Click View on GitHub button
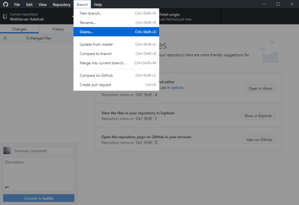Screen dimensions: 299x205 point(259,140)
